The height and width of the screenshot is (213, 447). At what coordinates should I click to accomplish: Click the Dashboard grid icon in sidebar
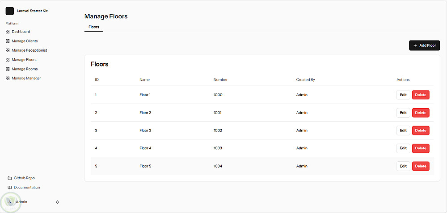(x=8, y=32)
